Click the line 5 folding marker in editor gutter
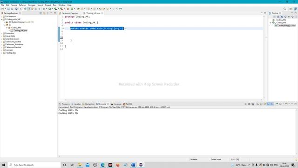Screen dimensions: 298x168 click(64, 28)
